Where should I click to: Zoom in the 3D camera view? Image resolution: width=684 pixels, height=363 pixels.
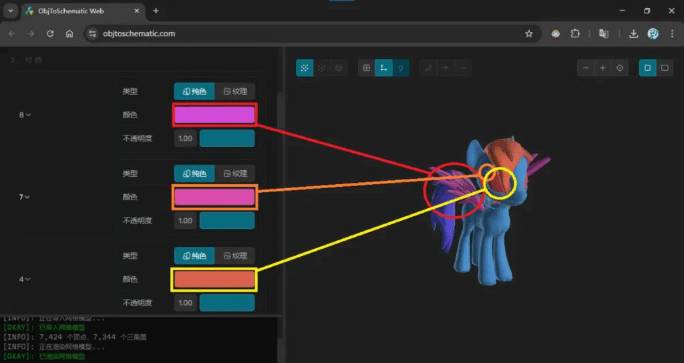pos(603,68)
